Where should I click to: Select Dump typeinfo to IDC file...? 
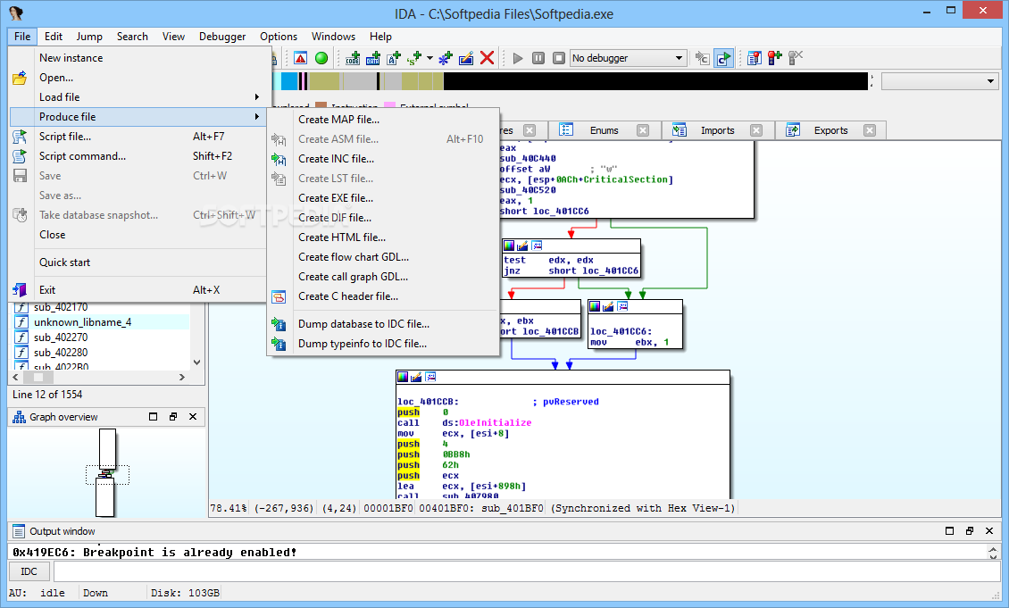pos(384,344)
